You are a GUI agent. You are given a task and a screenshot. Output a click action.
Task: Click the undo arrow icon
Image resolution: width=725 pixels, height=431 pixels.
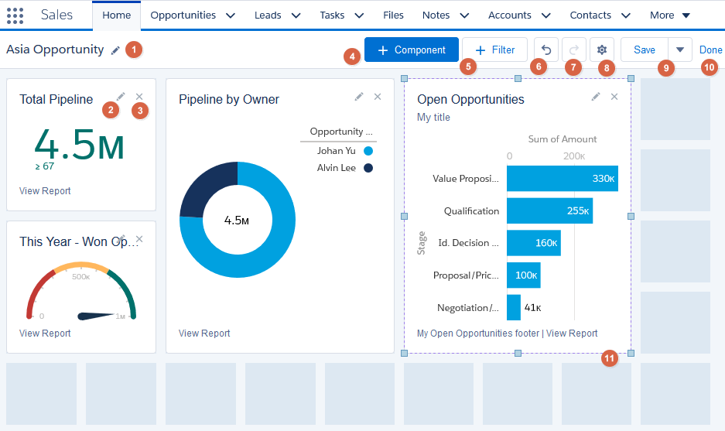pyautogui.click(x=546, y=50)
